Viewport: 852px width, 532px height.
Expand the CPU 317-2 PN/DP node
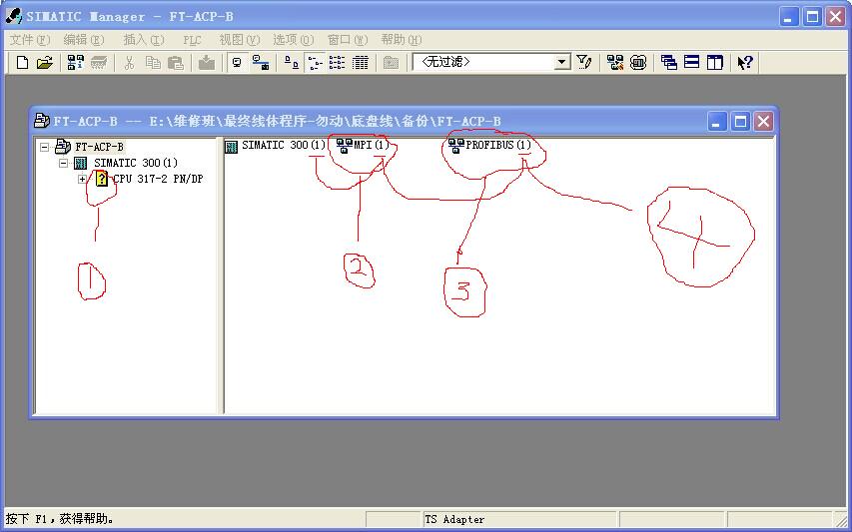pos(82,179)
